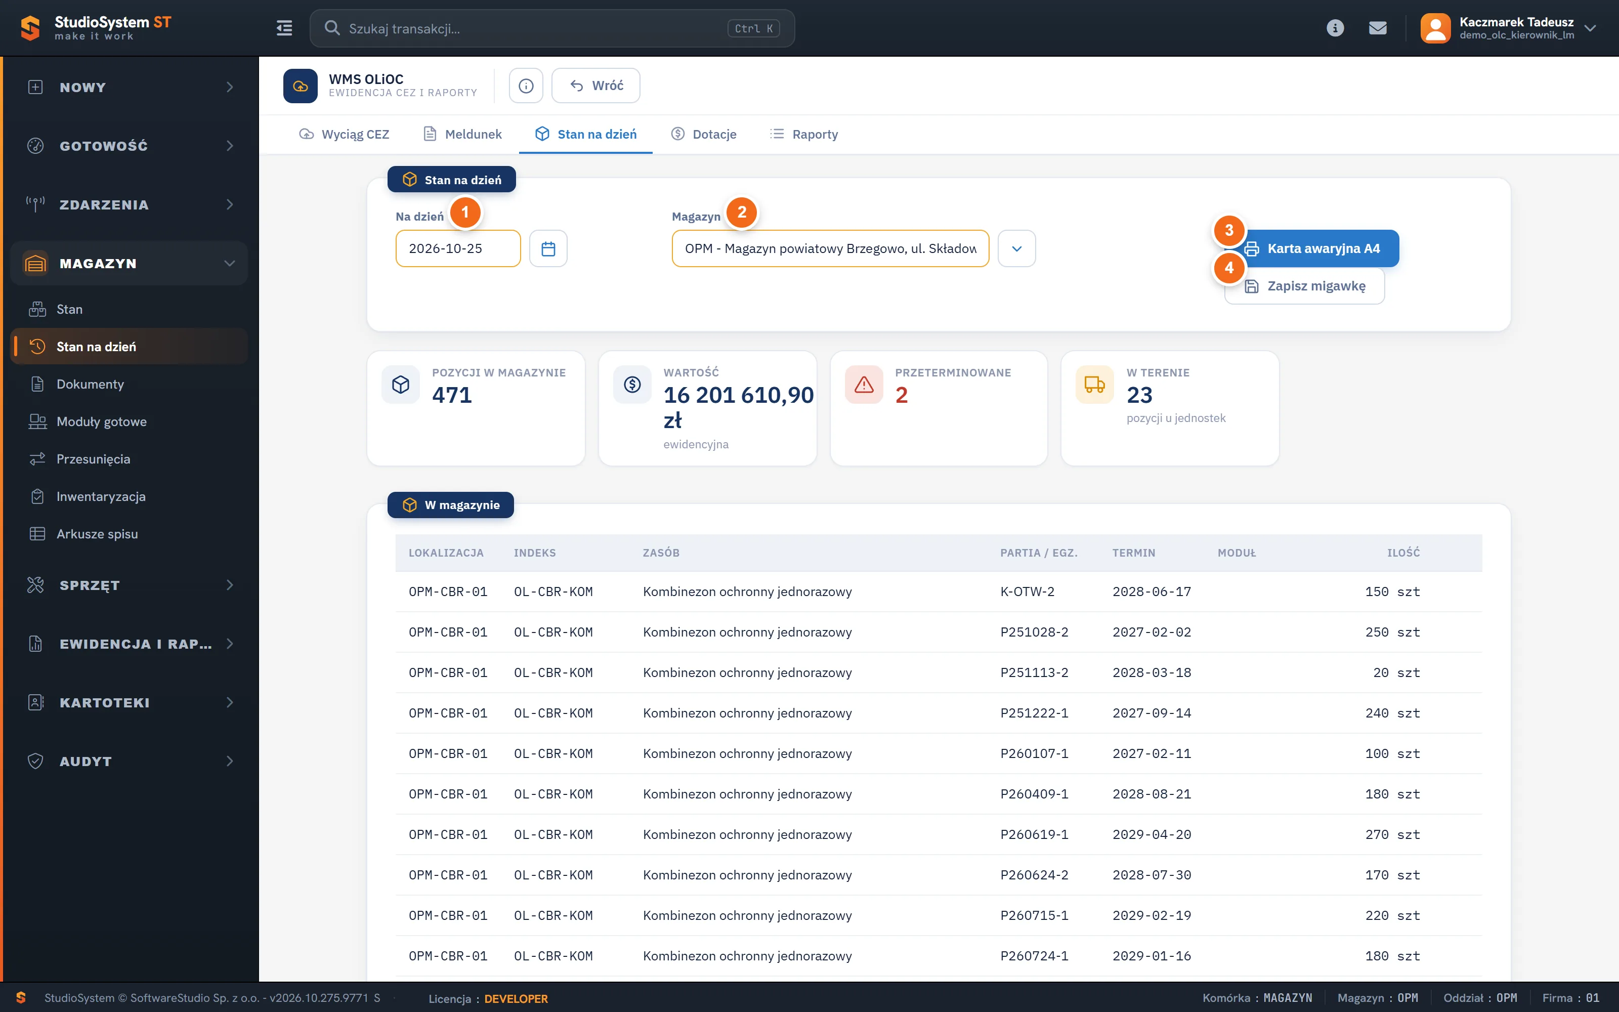
Task: Switch to the Dotacje tab
Action: pyautogui.click(x=703, y=135)
